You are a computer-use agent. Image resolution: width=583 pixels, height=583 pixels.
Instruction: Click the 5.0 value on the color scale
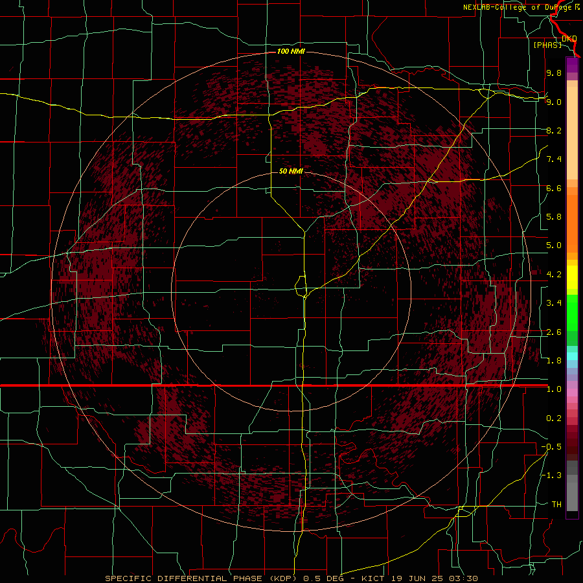pos(554,246)
